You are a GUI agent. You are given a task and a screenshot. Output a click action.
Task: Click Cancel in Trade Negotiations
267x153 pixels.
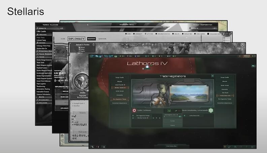pos(172,125)
